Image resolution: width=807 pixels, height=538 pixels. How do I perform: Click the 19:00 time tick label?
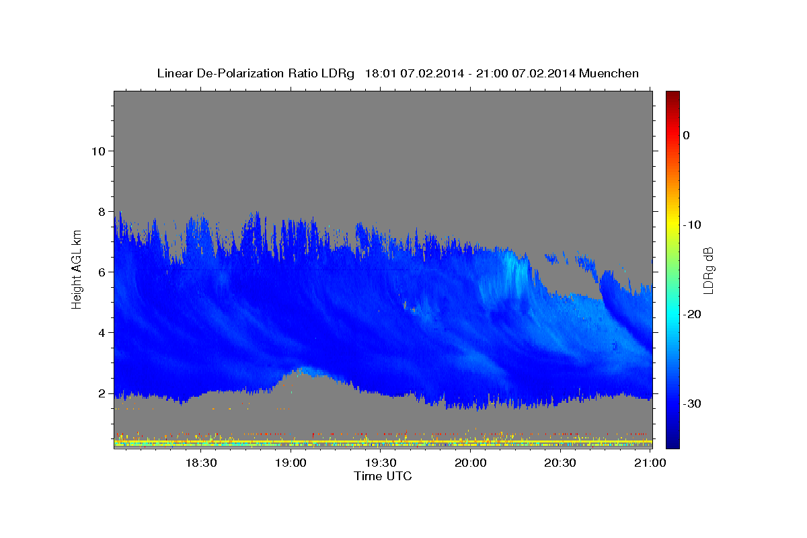(291, 463)
